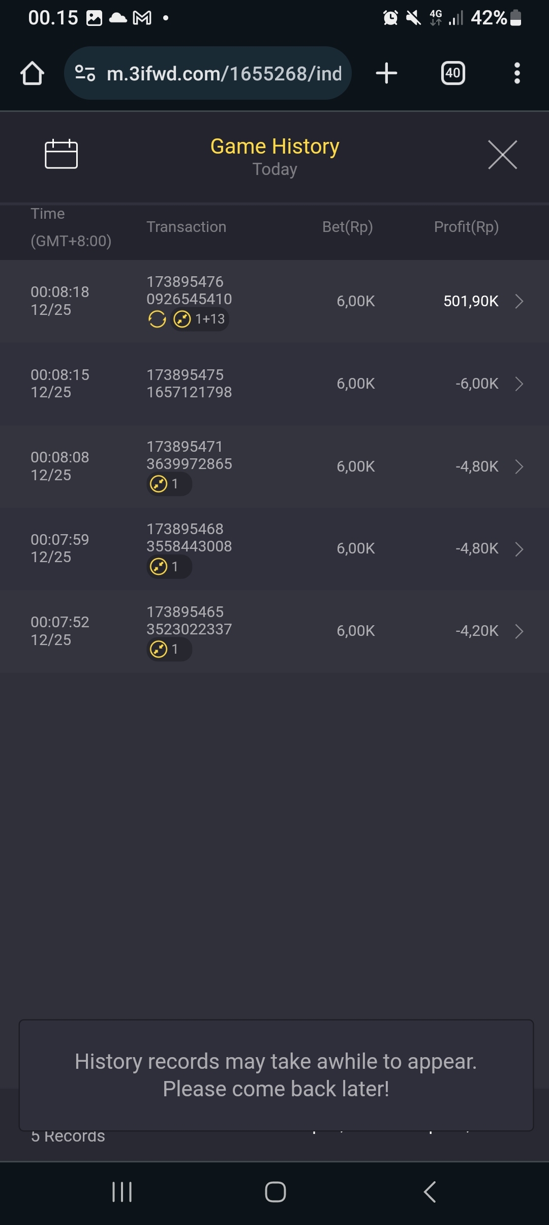Viewport: 549px width, 1225px height.
Task: Expand the 00:08:15 record details chevron
Action: [x=519, y=384]
